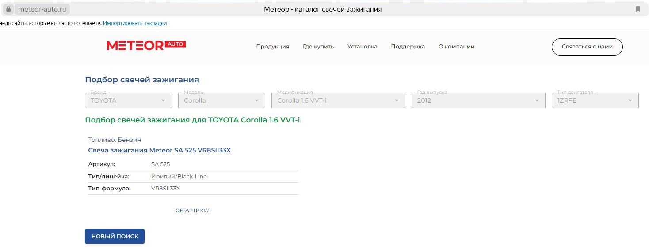
Task: Click the bookmark icon in address bar
Action: tap(638, 9)
